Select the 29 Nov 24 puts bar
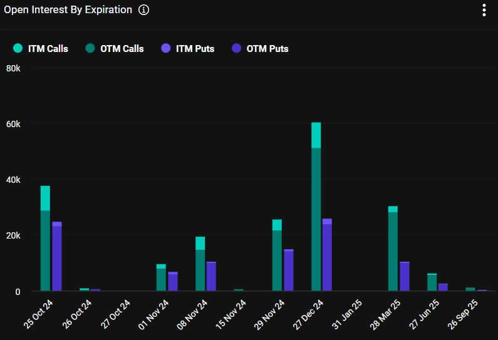 pos(289,270)
